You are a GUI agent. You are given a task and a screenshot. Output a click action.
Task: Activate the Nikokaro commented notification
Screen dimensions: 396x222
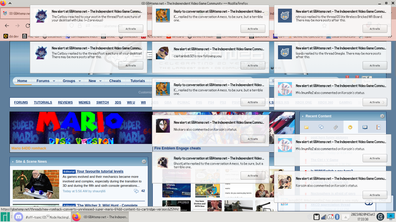coord(253,139)
